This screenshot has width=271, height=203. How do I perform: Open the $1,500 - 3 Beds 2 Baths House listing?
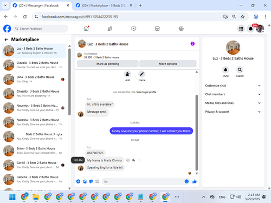pos(101,57)
